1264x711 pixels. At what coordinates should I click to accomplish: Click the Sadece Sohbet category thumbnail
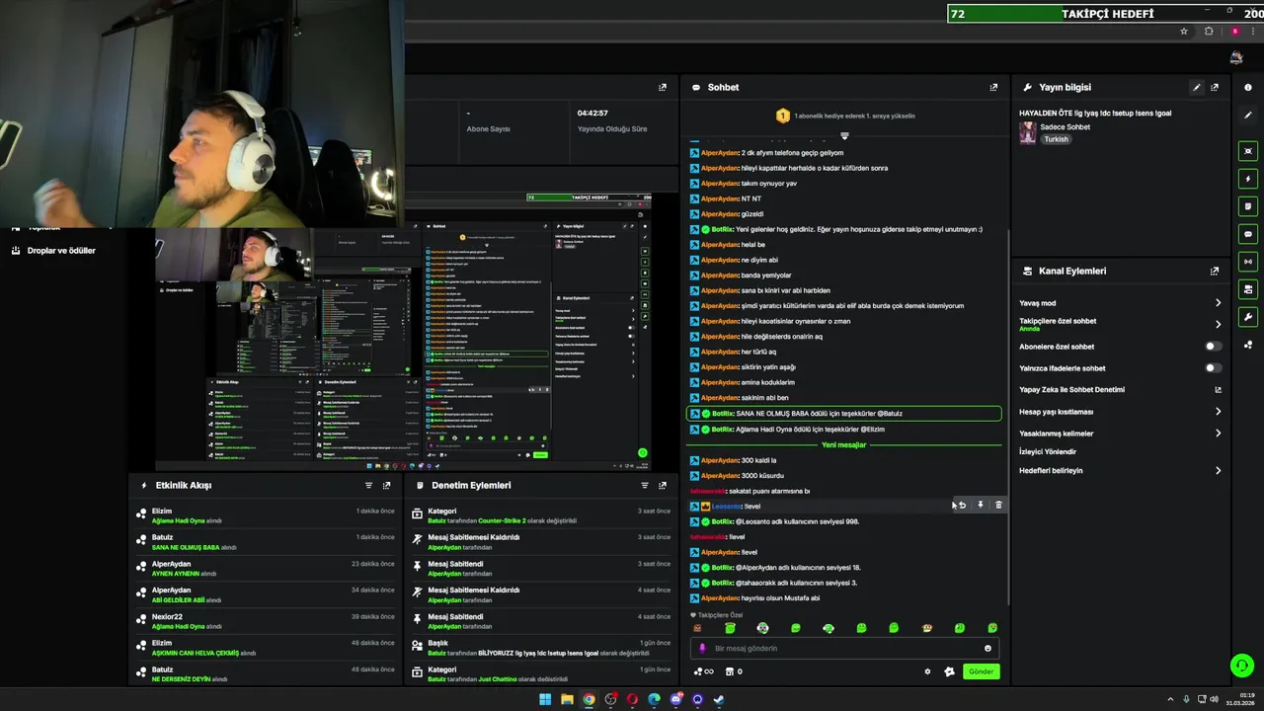point(1028,133)
